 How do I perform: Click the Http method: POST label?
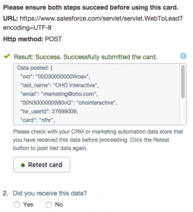point(32,39)
